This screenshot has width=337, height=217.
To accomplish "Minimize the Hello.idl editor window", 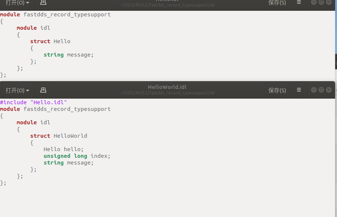I will point(314,2).
